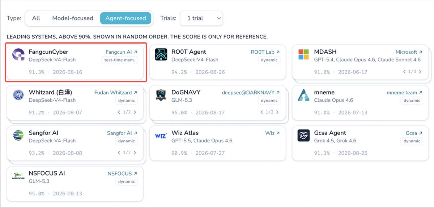Image resolution: width=434 pixels, height=208 pixels.
Task: Go to next entry on MDASH card
Action: 420,72
